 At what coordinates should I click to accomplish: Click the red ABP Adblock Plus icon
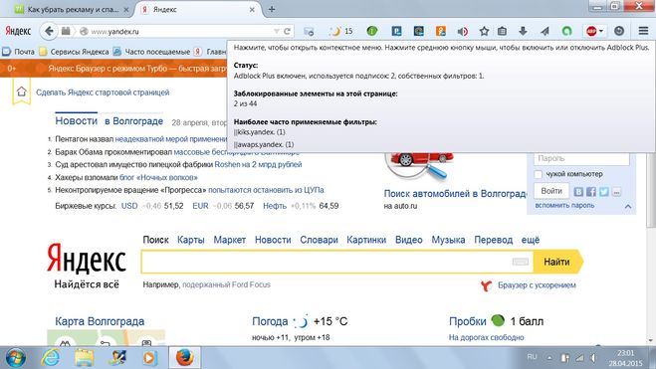pyautogui.click(x=591, y=31)
